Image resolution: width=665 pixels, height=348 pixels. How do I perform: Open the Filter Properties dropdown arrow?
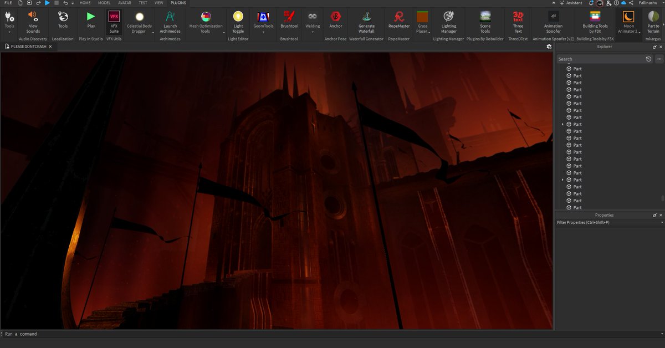(x=662, y=222)
